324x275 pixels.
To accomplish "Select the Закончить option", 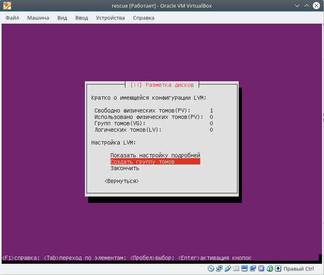I will pyautogui.click(x=125, y=169).
